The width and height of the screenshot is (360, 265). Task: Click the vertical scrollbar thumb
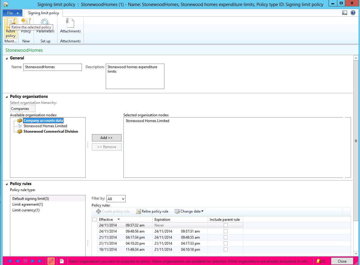tap(356, 141)
